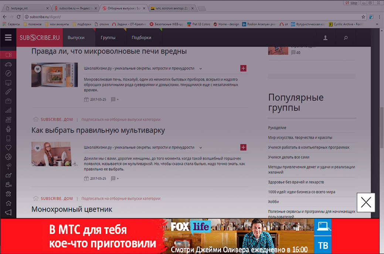Select the highlighted news digest sidebar icon

point(8,55)
